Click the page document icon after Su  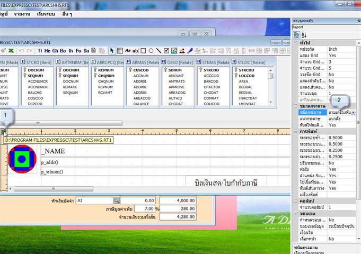[93, 51]
